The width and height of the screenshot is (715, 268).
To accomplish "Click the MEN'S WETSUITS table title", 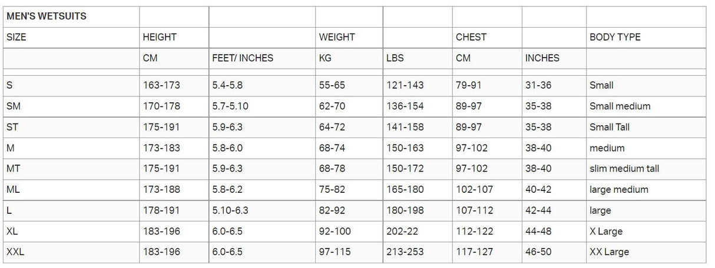I will click(x=46, y=16).
